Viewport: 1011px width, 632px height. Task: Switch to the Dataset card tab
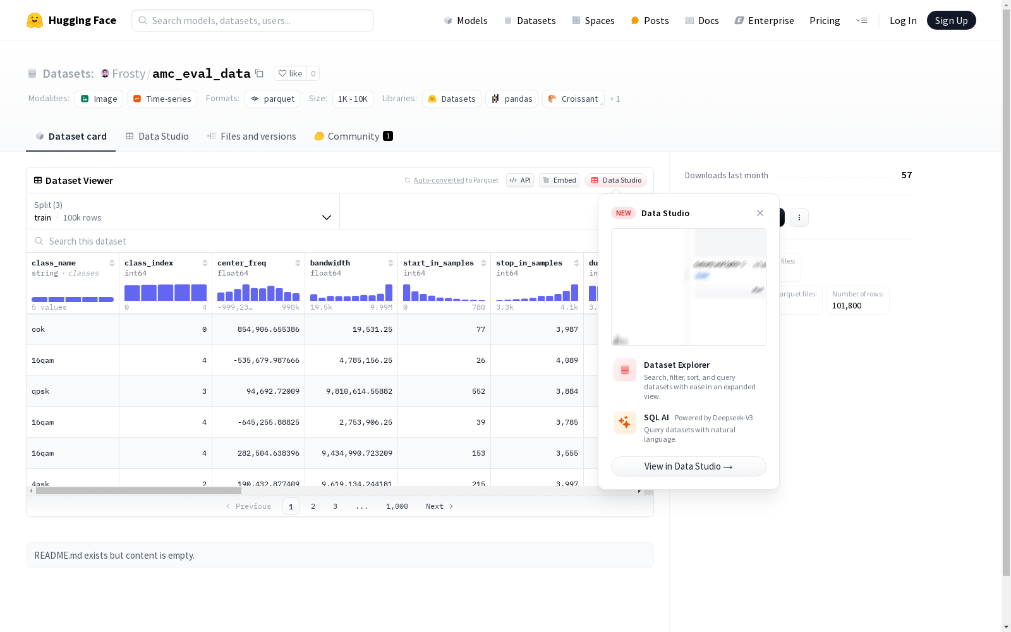coord(71,136)
